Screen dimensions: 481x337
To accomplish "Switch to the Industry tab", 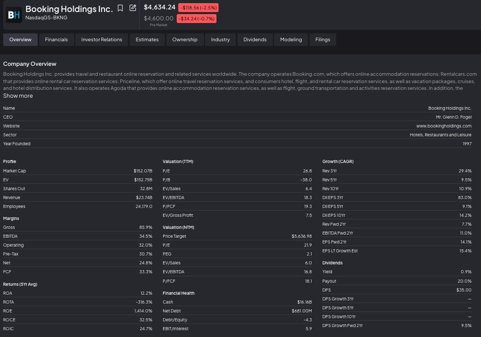I will 220,40.
